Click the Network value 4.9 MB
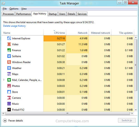The width and height of the screenshot is (139, 127). coord(83,38)
